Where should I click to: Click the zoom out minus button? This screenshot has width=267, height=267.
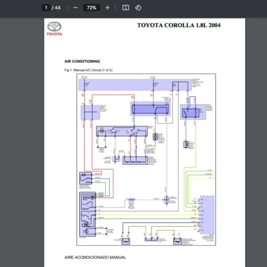(76, 8)
